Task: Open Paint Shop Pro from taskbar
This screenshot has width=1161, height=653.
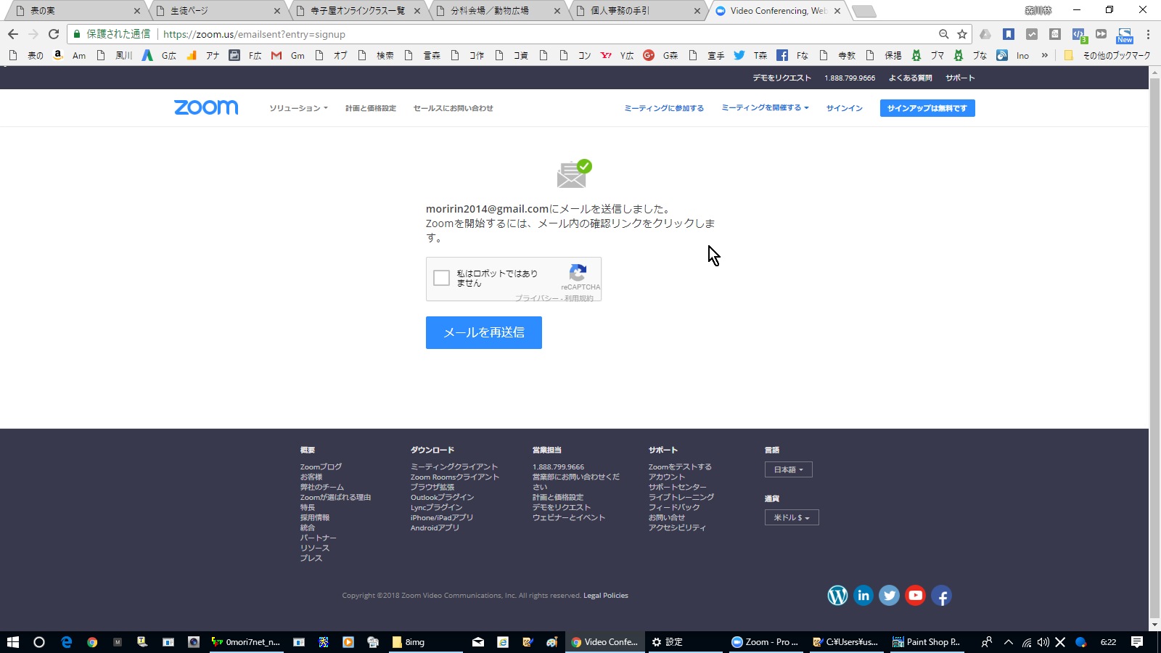Action: (x=927, y=642)
